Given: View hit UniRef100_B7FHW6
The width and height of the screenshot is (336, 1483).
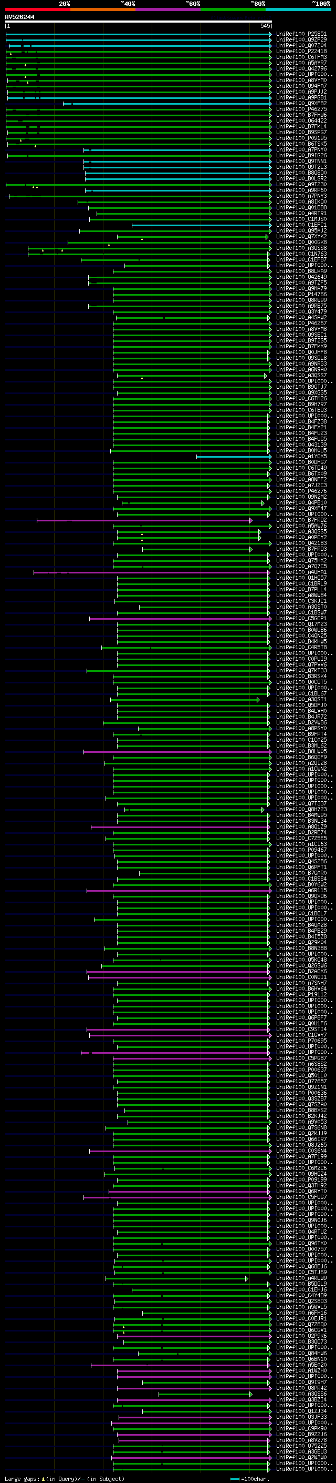Looking at the screenshot, I should (301, 115).
